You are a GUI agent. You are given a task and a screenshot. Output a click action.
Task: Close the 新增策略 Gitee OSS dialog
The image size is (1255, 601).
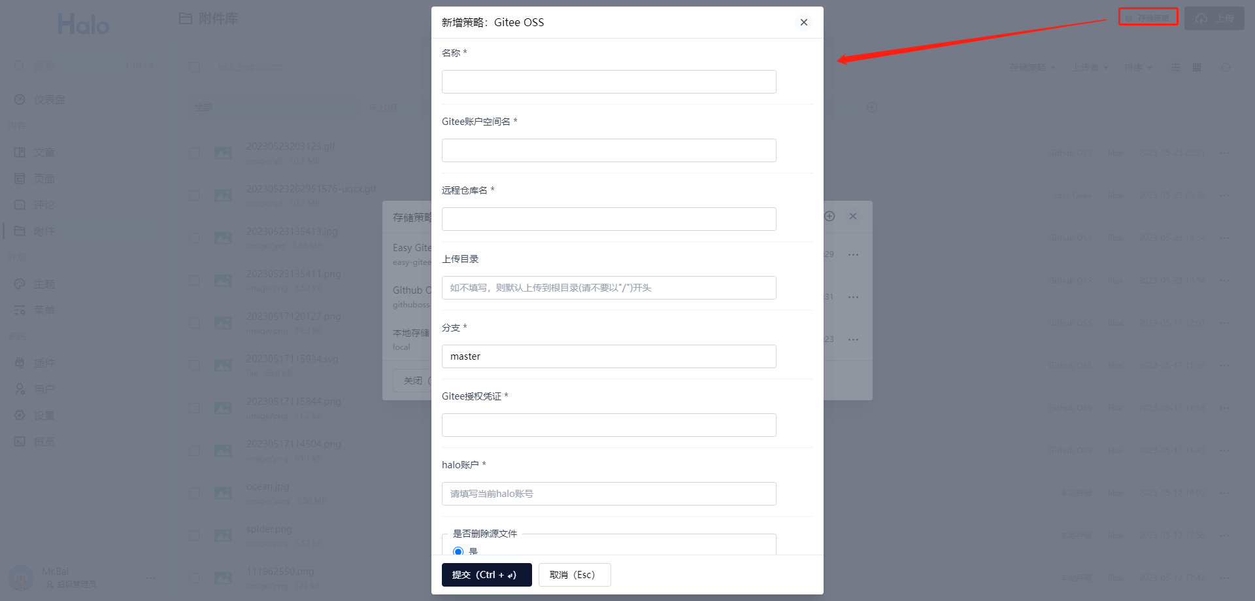(x=804, y=22)
